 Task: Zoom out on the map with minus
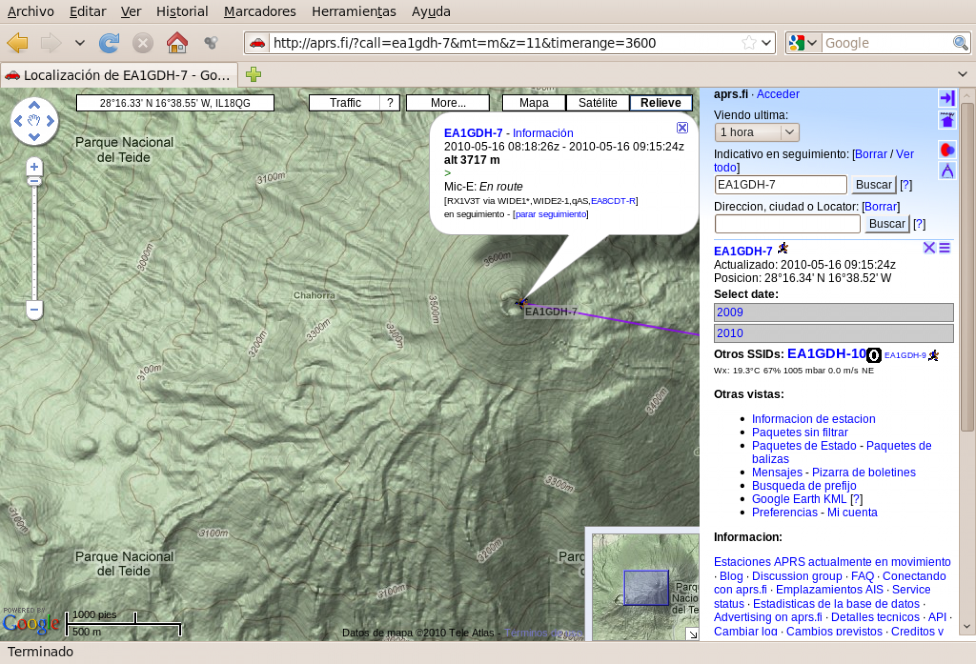(x=34, y=309)
